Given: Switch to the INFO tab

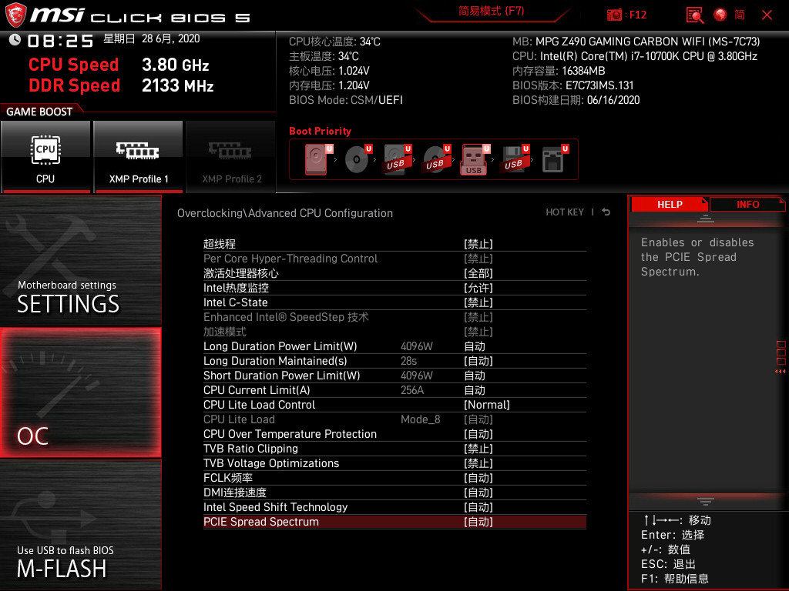Looking at the screenshot, I should pyautogui.click(x=747, y=205).
